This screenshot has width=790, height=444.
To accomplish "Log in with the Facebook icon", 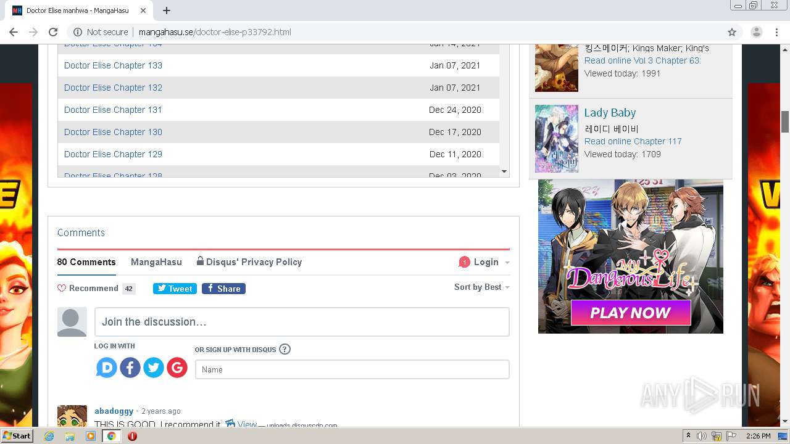I will click(130, 368).
